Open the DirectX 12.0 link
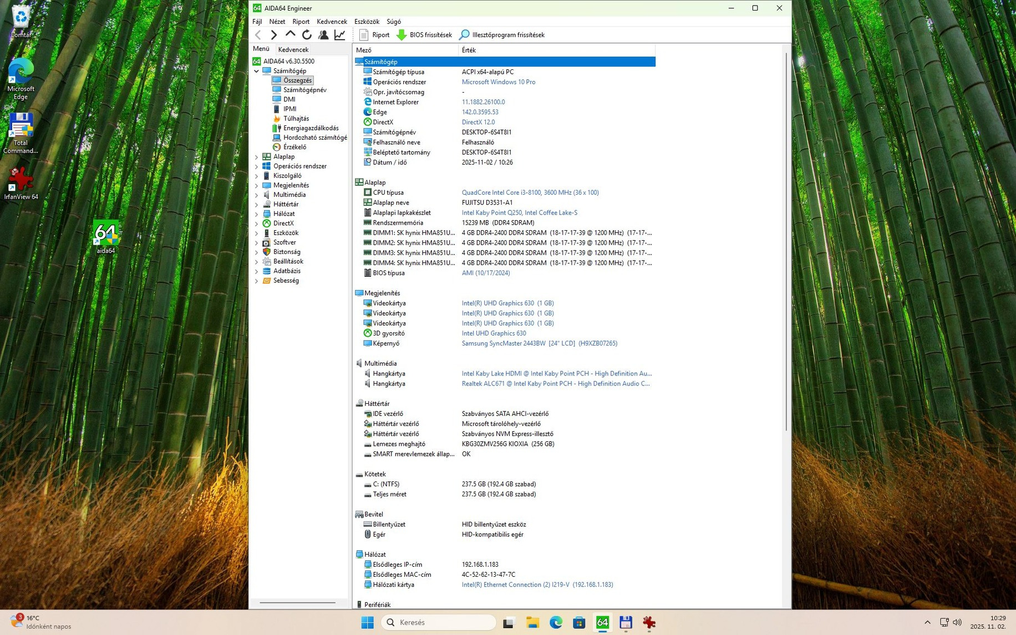The image size is (1016, 635). pyautogui.click(x=478, y=122)
